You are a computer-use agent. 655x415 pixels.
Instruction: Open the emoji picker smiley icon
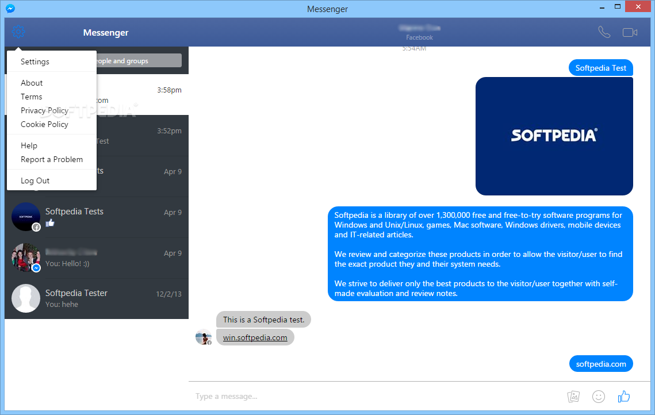pyautogui.click(x=598, y=396)
